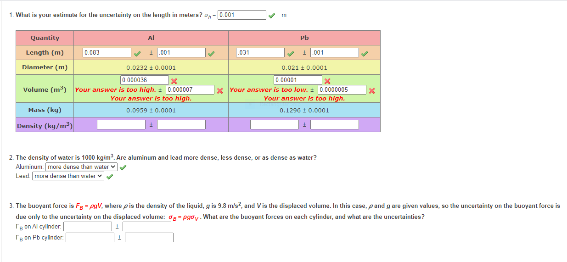This screenshot has height=262, width=567.
Task: Click the Pb volume value input
Action: point(298,80)
